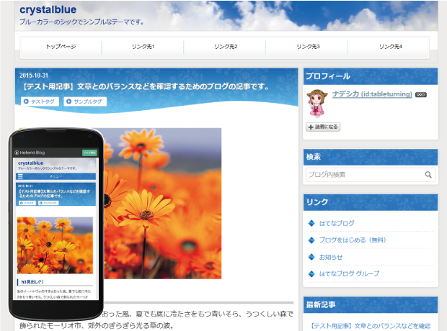Open ナデシコ (id:tableturning) profile link
The image size is (447, 331).
372,94
